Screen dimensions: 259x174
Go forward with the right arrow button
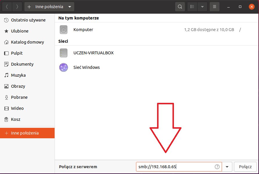tap(17, 7)
